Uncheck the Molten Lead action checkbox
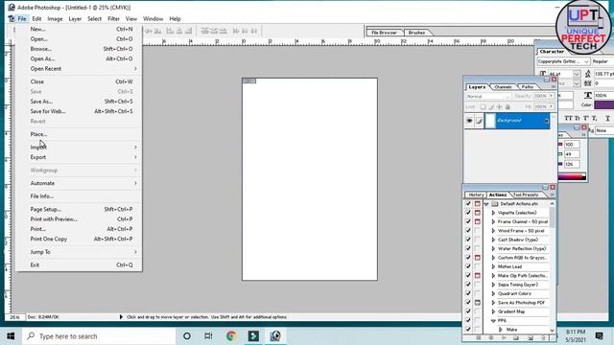614x345 pixels. point(468,266)
